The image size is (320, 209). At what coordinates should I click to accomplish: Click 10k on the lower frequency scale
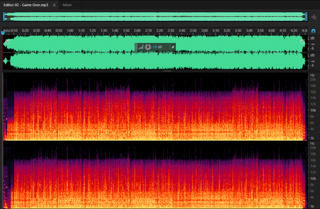click(313, 178)
